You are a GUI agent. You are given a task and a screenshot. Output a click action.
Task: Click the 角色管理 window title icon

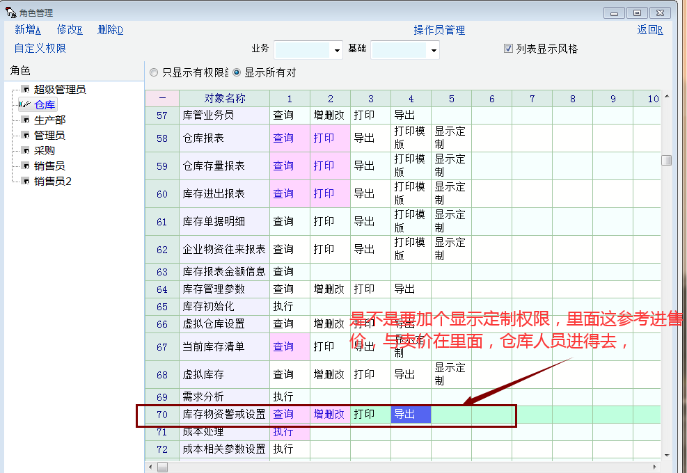[x=10, y=13]
